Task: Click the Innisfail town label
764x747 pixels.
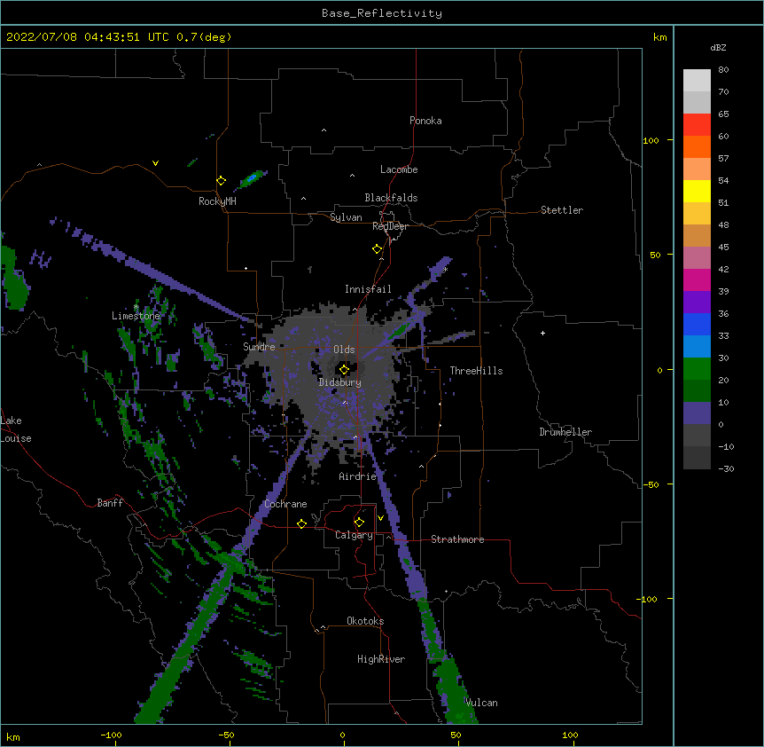Action: (x=368, y=289)
